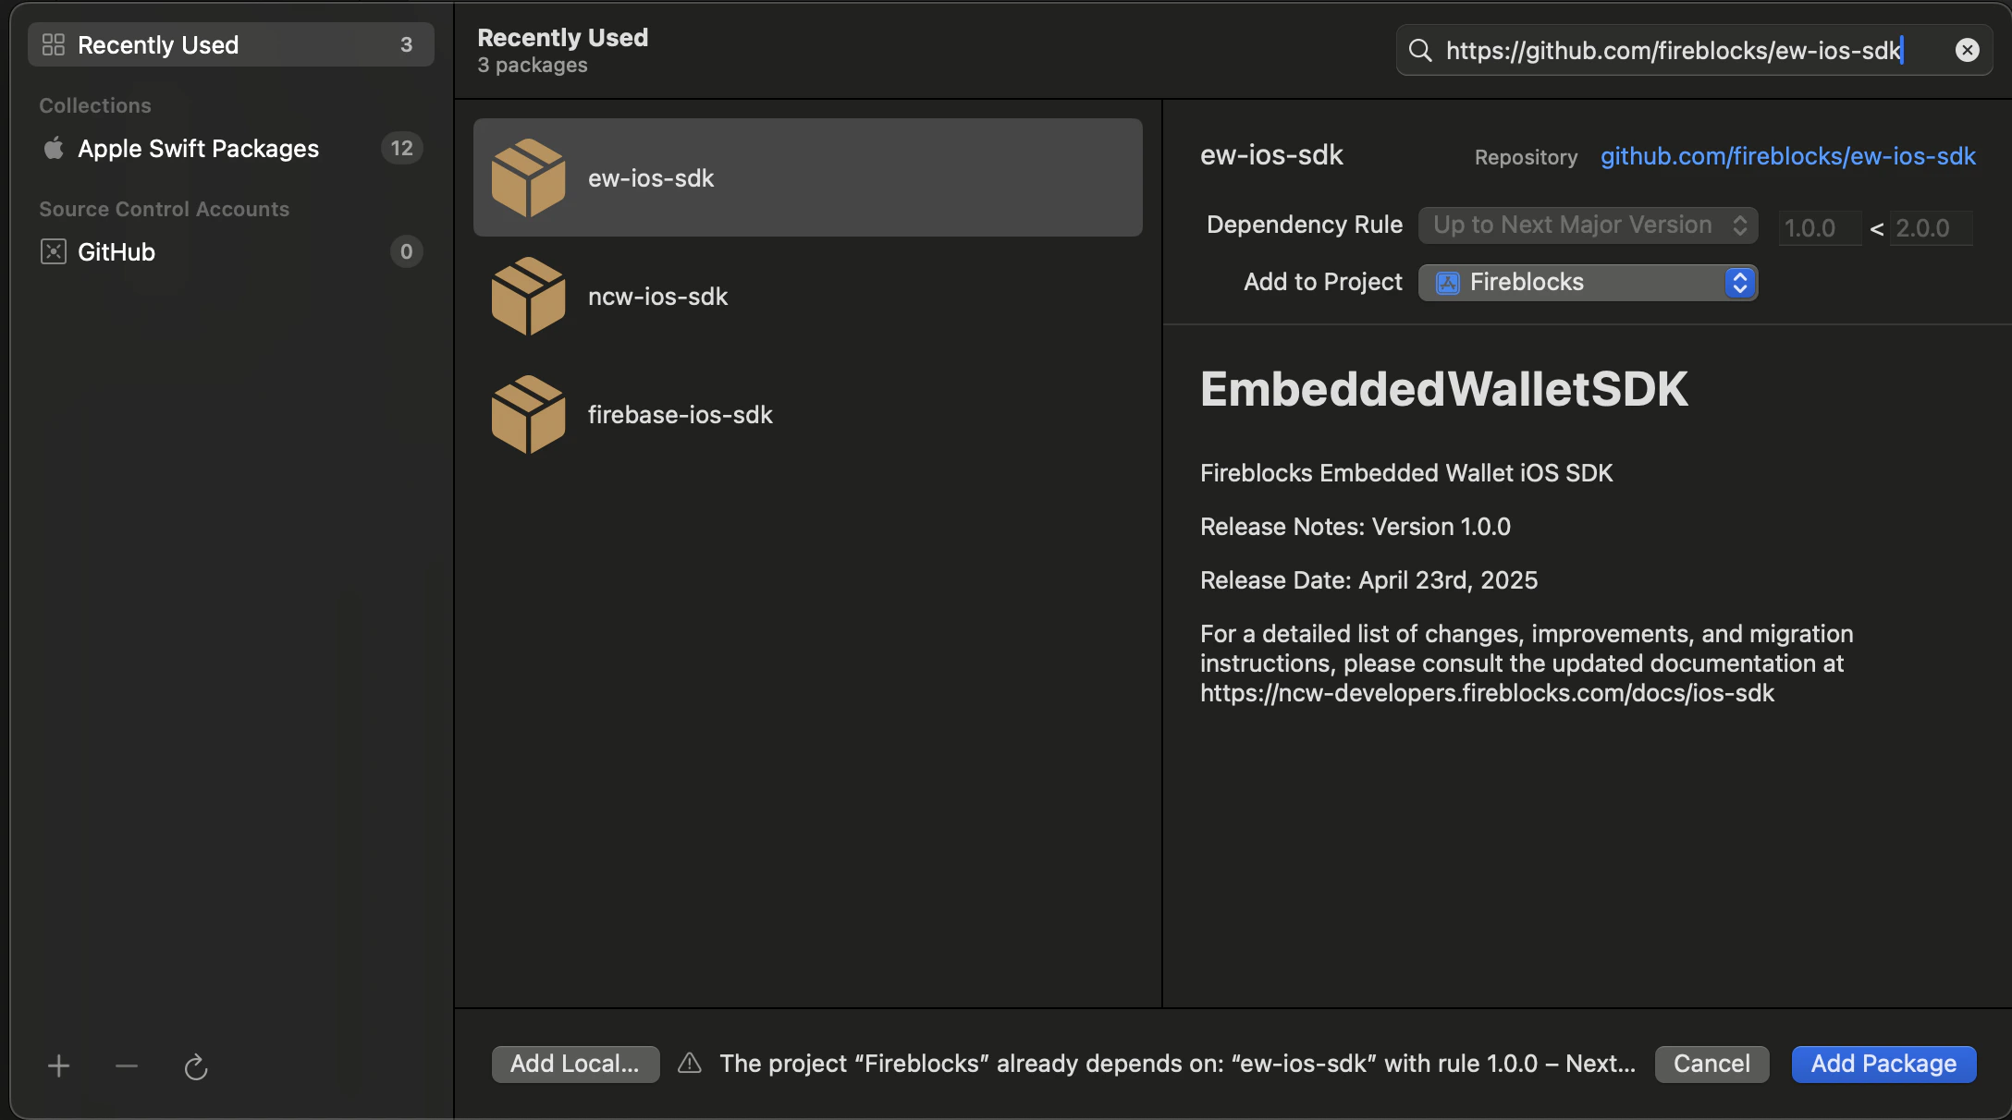Click the plus icon to add collection
This screenshot has width=2012, height=1120.
pyautogui.click(x=58, y=1065)
